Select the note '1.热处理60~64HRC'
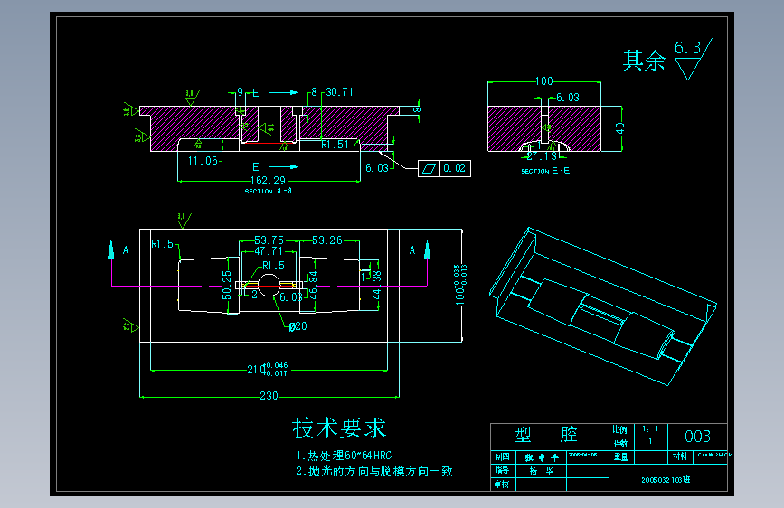 [344, 456]
